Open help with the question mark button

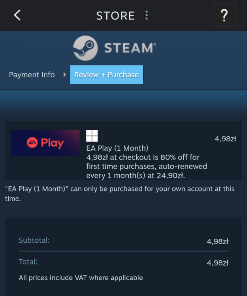[x=224, y=15]
